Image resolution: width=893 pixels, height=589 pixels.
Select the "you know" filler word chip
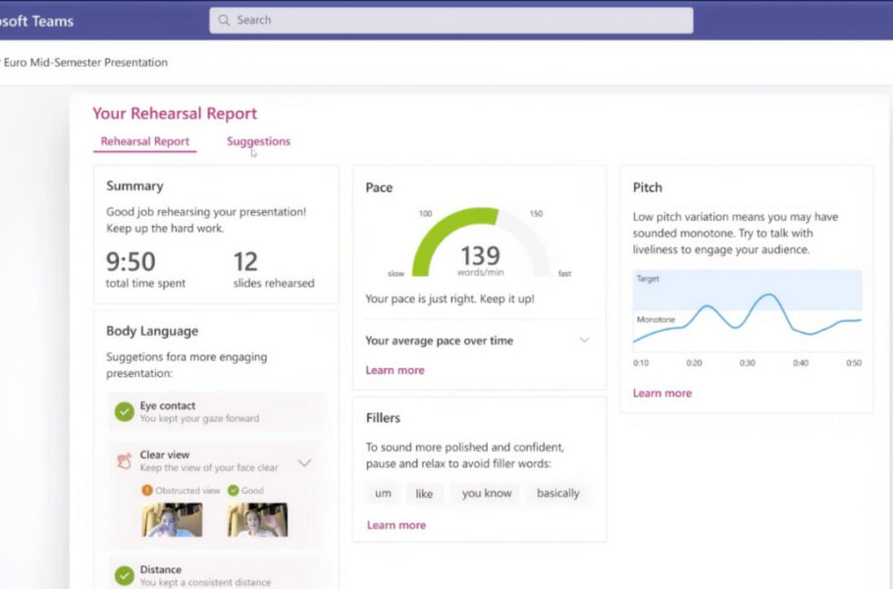coord(487,493)
